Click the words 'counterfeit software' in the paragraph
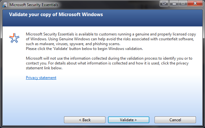Screen dimensions: 205x128 176,39
